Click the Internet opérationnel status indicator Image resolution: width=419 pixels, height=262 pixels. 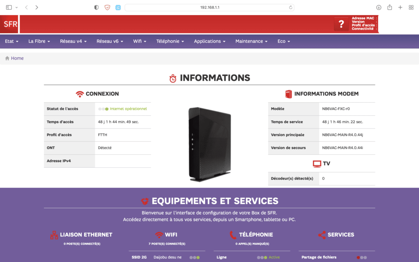pyautogui.click(x=103, y=109)
